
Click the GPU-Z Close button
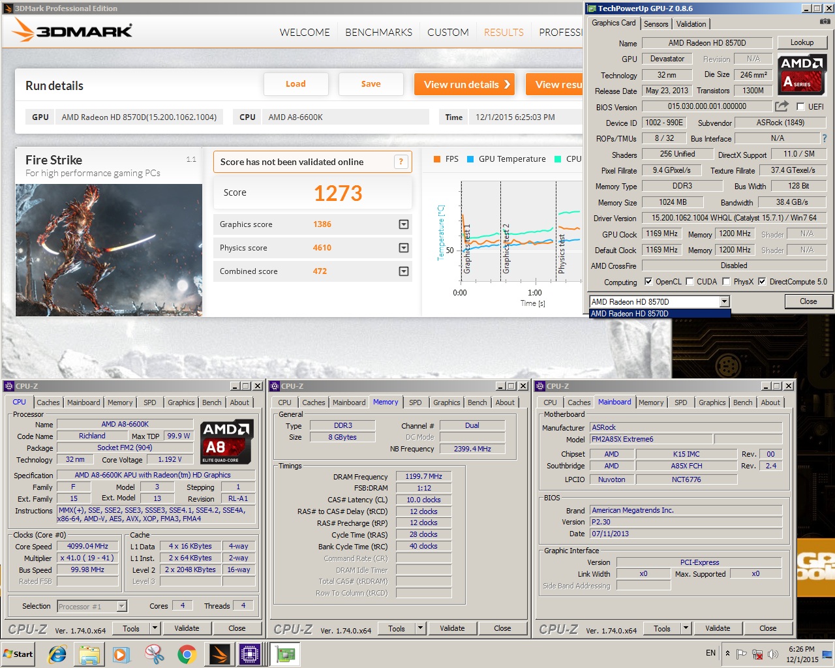808,301
